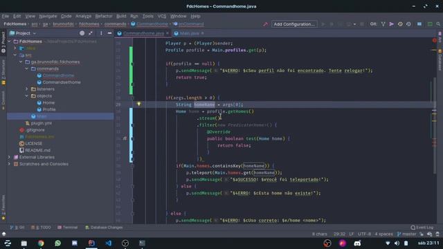The height and width of the screenshot is (249, 443).
Task: Open the Event Log
Action: (422, 228)
